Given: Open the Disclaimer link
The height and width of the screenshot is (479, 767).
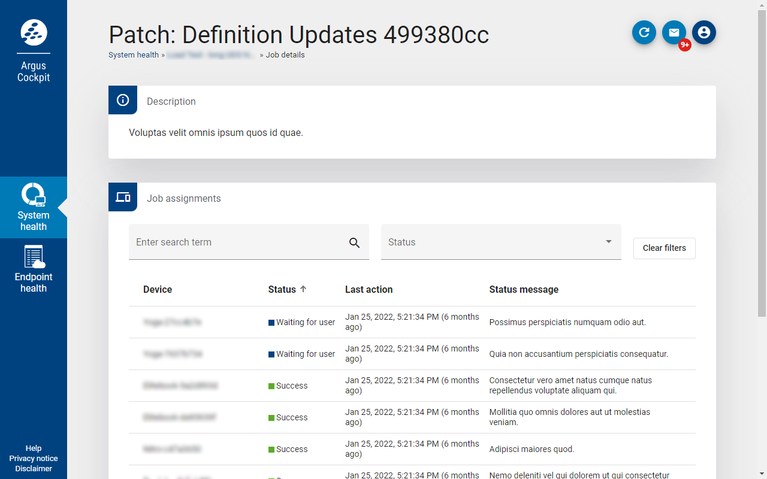Looking at the screenshot, I should pos(34,469).
